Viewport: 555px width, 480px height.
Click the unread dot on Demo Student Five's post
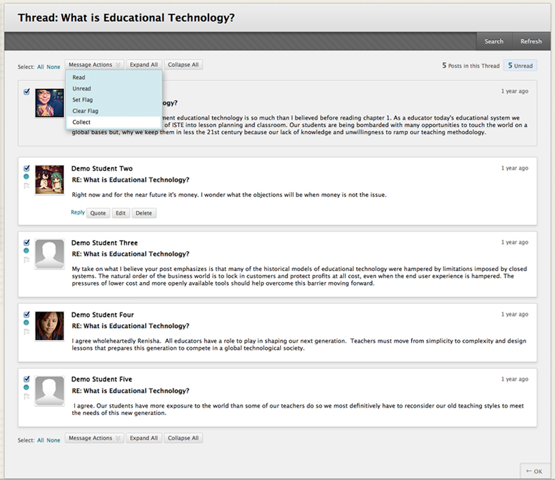26,387
